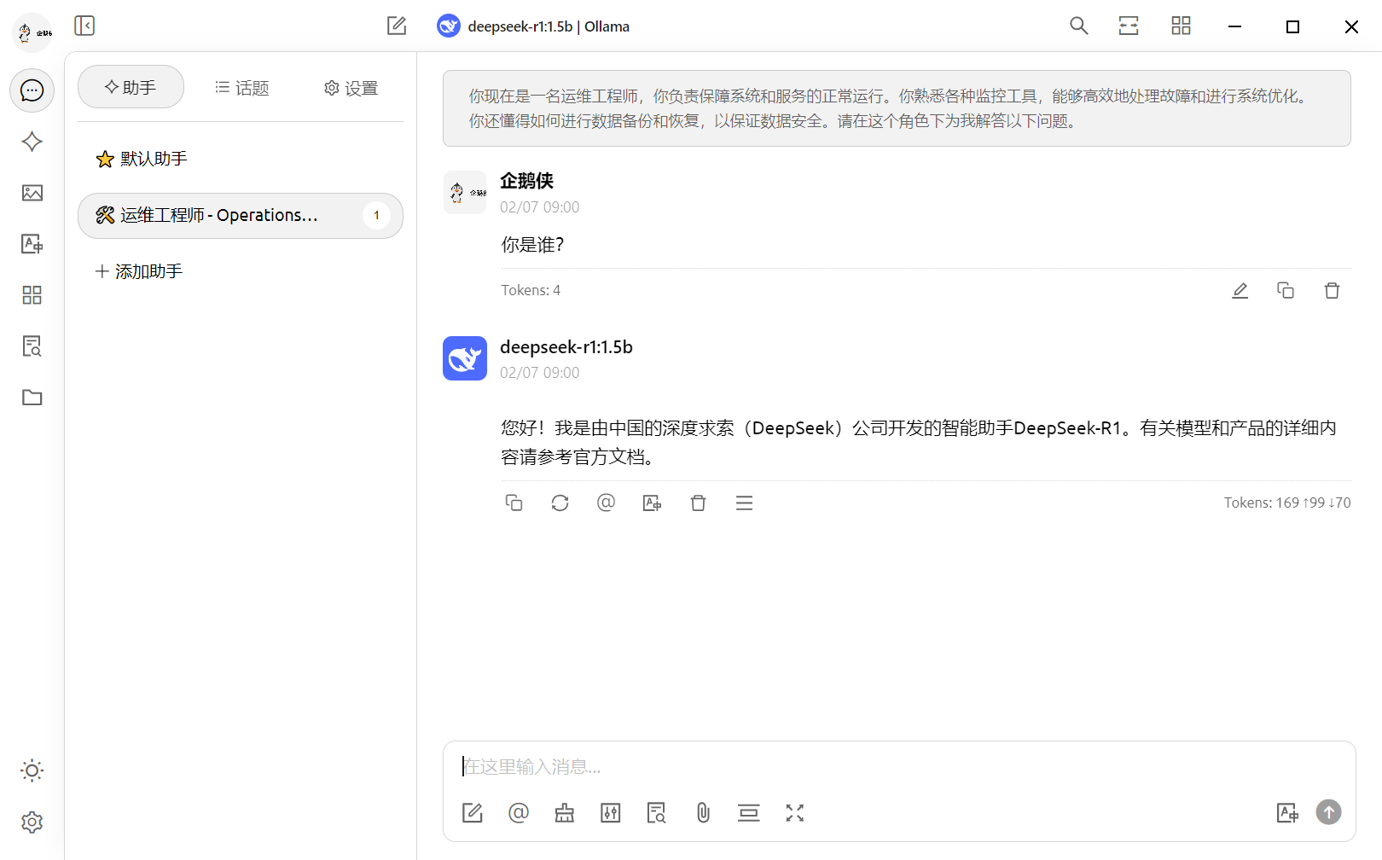Open mini apps grid in top bar
Screen dimensions: 1382x860
point(1181,26)
